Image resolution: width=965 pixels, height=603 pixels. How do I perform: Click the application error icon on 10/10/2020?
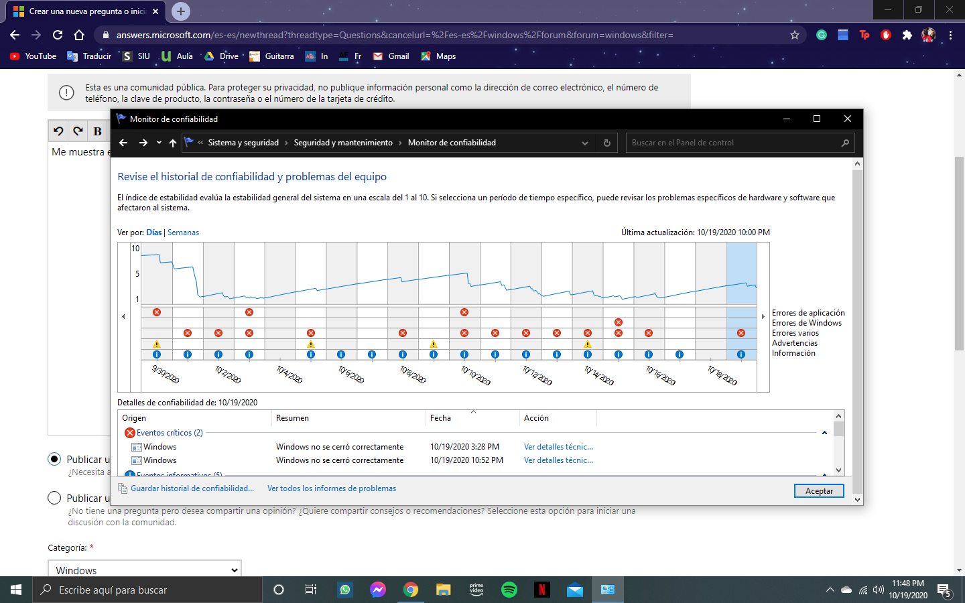point(464,312)
